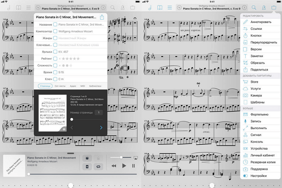The width and height of the screenshot is (282, 188).
Task: Click the pause icon in the media player
Action: tap(133, 166)
